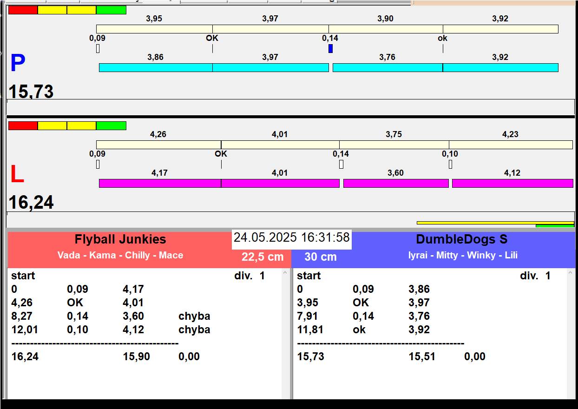Click the 0,10 changeover marker in lane L
This screenshot has width=578, height=409.
[450, 164]
